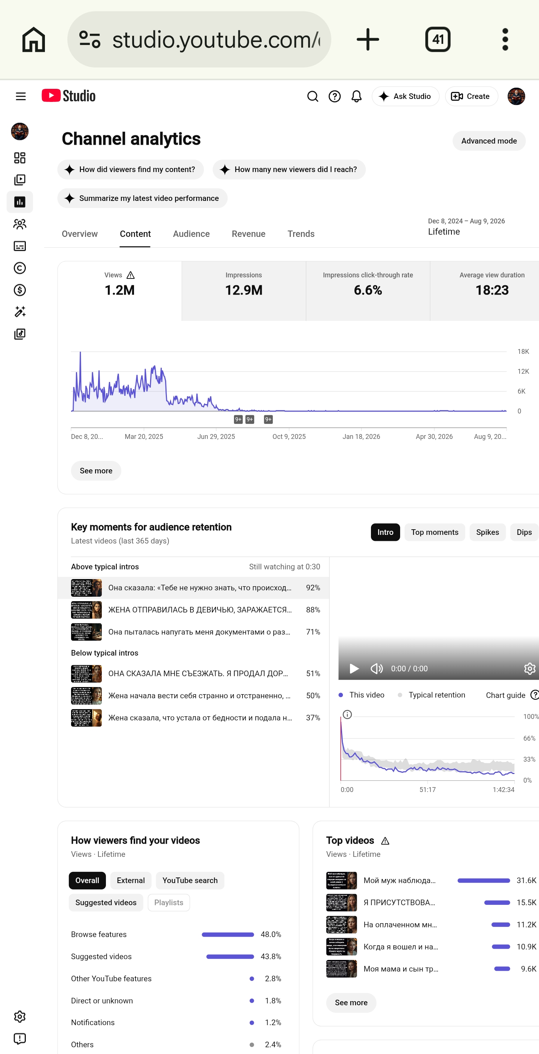This screenshot has height=1054, width=539.
Task: Filter traffic by YouTube search
Action: pos(190,880)
